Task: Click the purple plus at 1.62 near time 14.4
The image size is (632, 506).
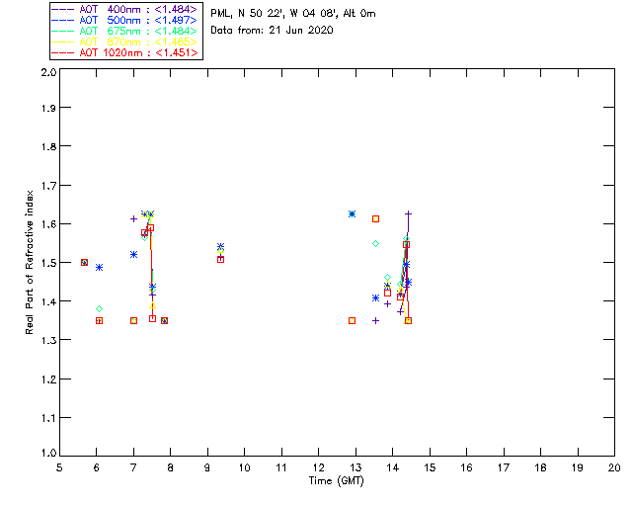Action: (408, 213)
